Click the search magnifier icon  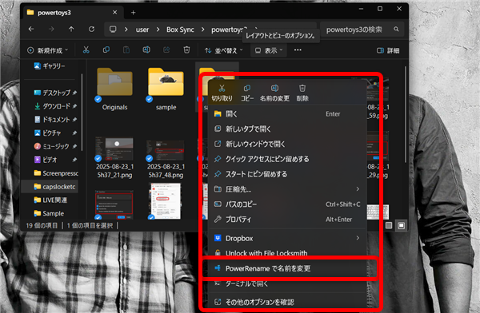coord(396,30)
